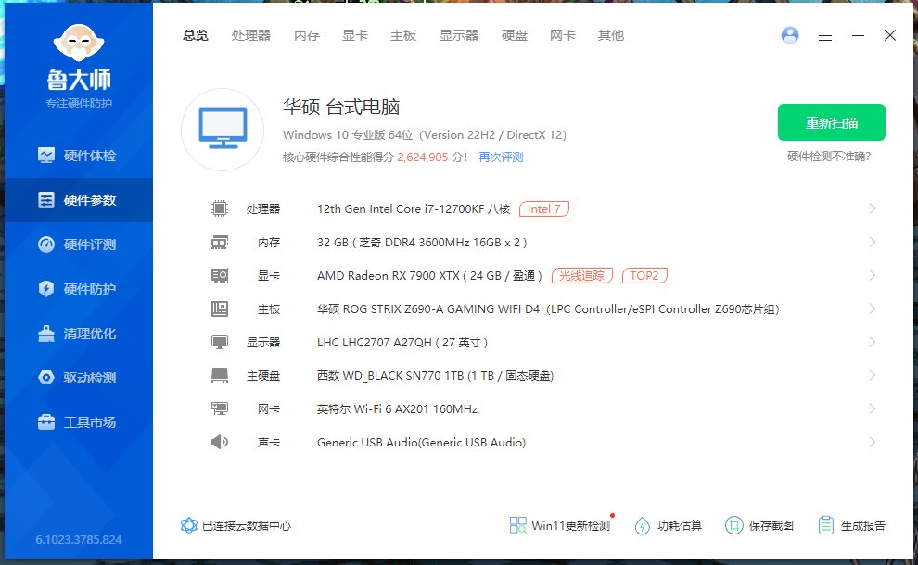918x565 pixels.
Task: Open 驱动检测 driver check section
Action: coord(79,378)
